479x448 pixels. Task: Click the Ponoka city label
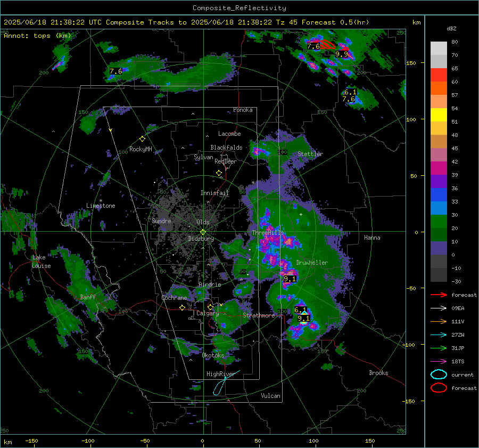click(243, 110)
